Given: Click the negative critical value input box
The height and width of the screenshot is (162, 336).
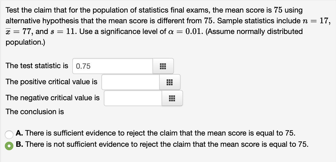Looking at the screenshot, I should click(132, 98).
